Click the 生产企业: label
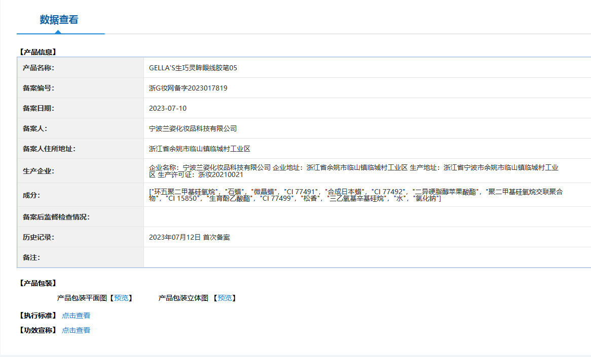 [39, 171]
